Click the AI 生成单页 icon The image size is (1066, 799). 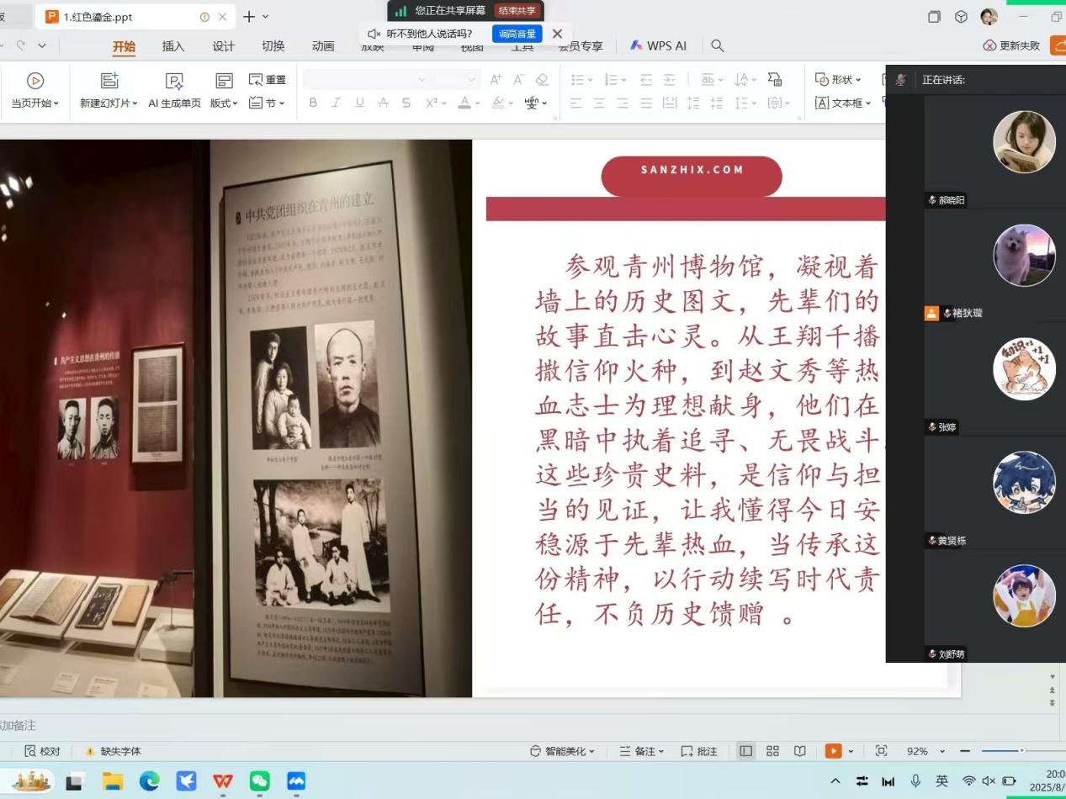point(174,82)
